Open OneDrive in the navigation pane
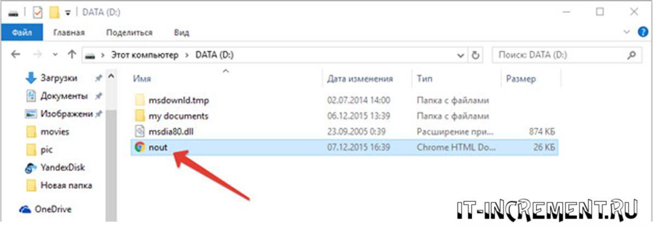Image resolution: width=653 pixels, height=226 pixels. coord(53,209)
